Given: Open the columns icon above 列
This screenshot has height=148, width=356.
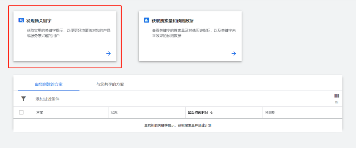Looking at the screenshot, I should pyautogui.click(x=337, y=96).
